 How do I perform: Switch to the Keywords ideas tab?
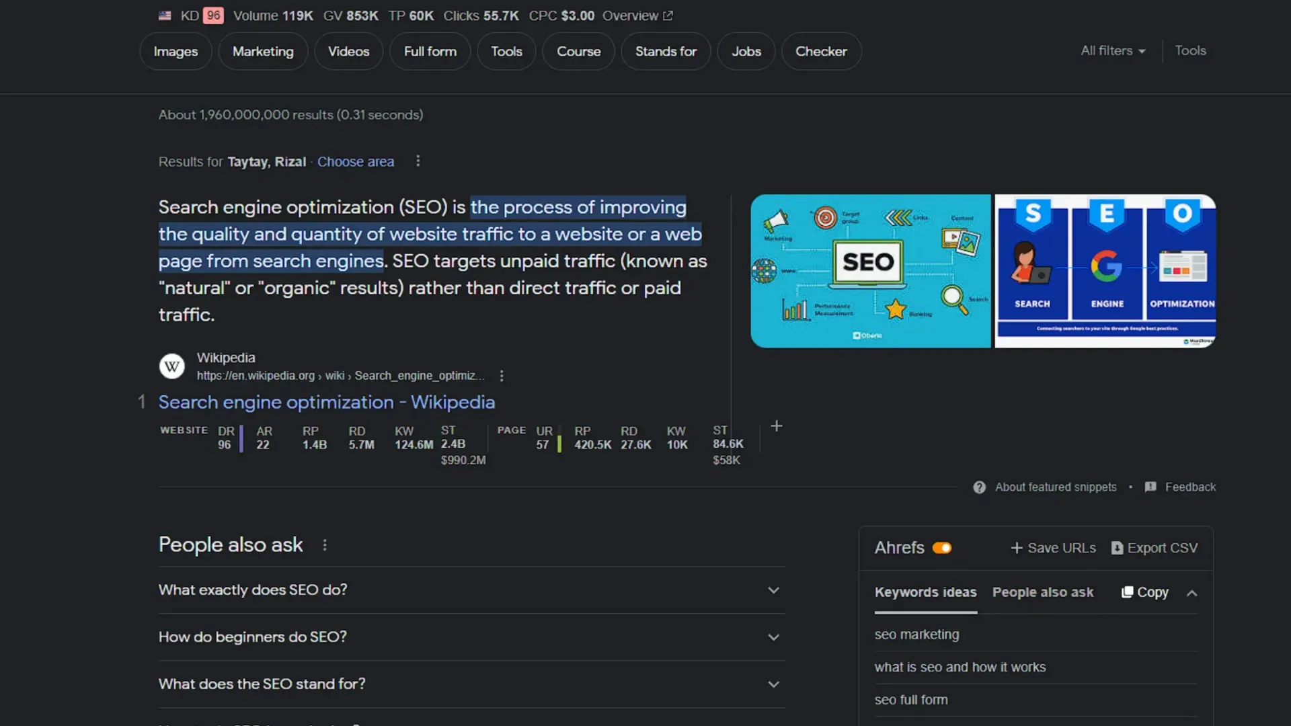pos(926,592)
